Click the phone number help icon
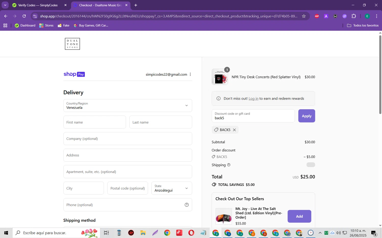 [x=187, y=205]
